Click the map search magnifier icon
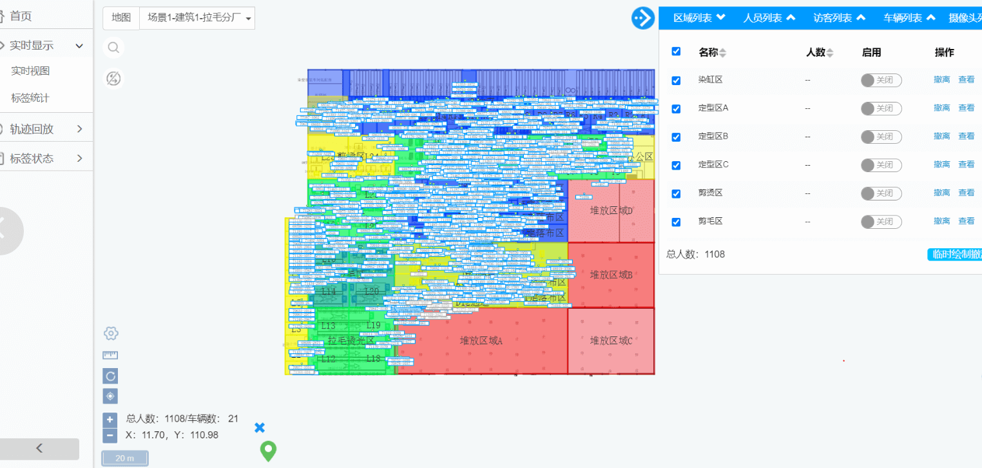This screenshot has height=468, width=982. click(113, 48)
